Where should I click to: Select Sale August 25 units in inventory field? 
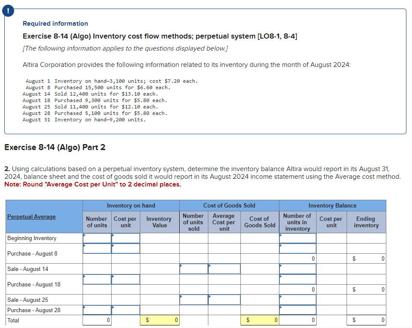tap(298, 300)
